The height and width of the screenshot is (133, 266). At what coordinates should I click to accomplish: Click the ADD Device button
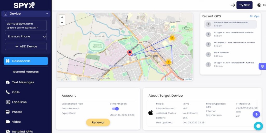(26, 46)
